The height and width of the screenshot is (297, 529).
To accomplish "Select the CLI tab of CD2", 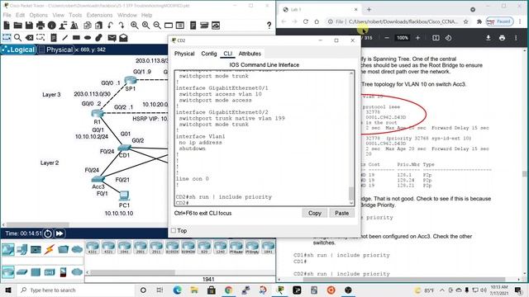I will tap(228, 54).
